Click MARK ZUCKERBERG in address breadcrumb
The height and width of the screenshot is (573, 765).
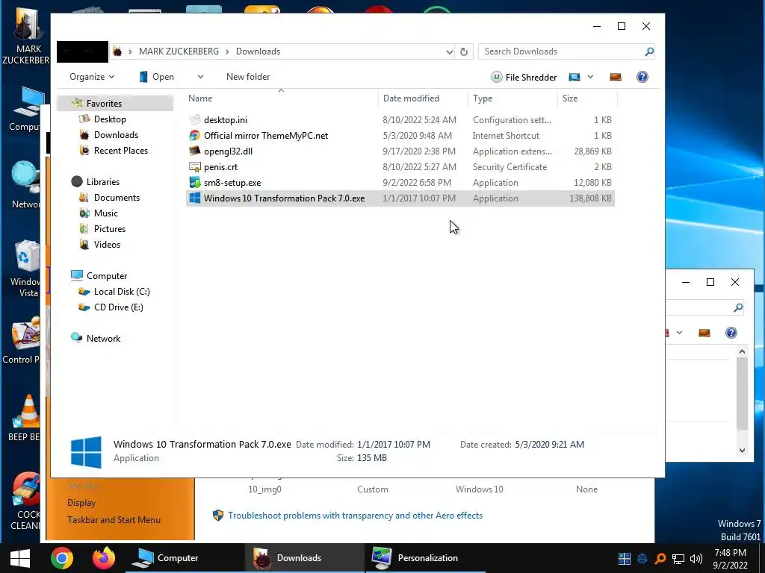179,51
